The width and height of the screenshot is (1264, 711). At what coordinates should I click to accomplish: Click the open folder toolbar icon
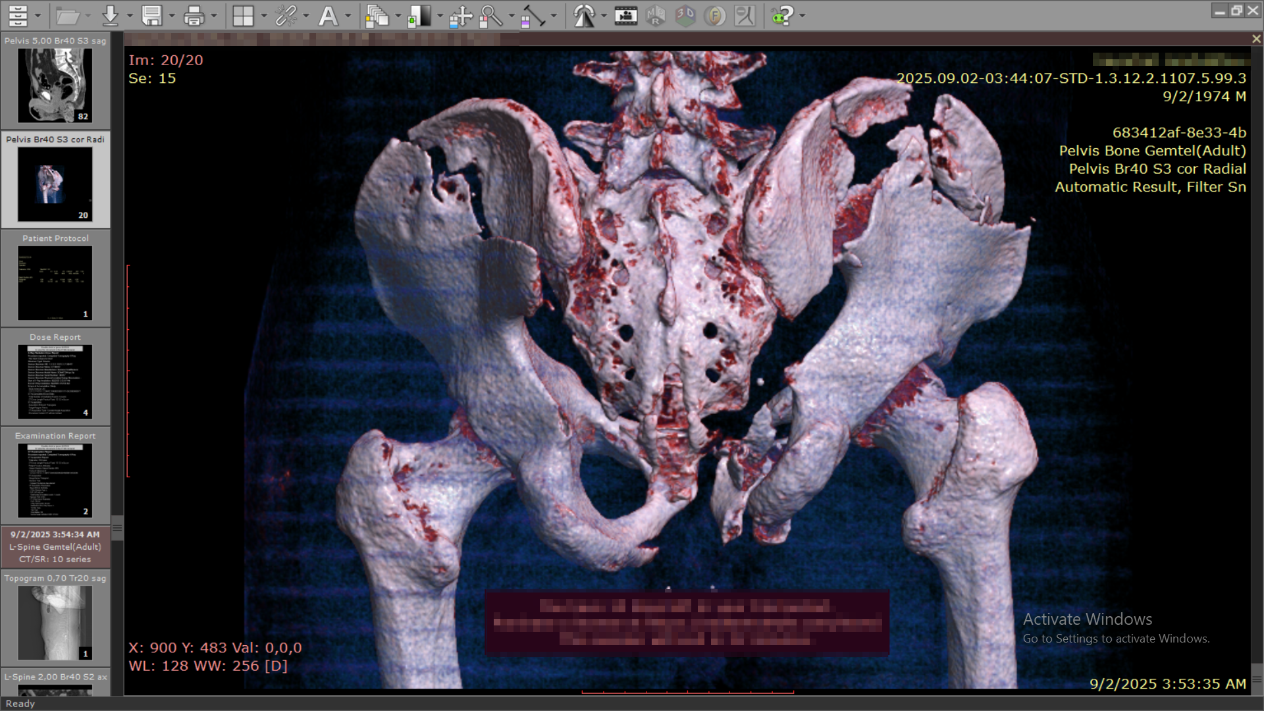point(67,15)
